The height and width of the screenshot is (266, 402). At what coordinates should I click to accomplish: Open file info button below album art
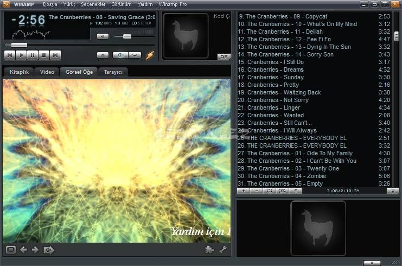coord(224,56)
